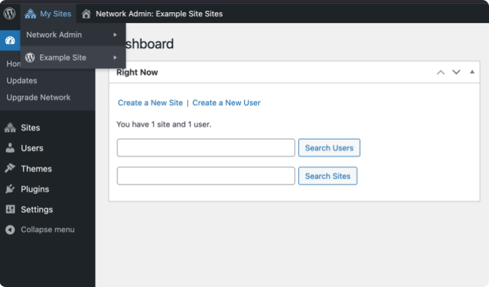Click the Users person icon
The image size is (489, 287).
10,148
